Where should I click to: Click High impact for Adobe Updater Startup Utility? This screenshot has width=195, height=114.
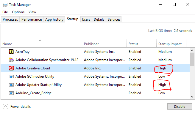pyautogui.click(x=162, y=85)
